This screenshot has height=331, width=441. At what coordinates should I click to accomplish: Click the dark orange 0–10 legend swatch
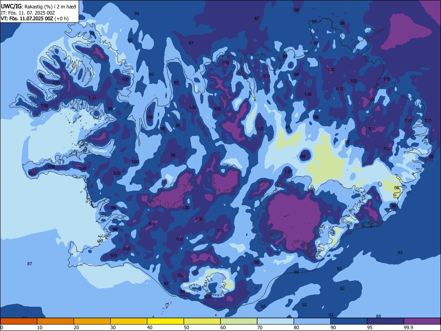point(19,321)
